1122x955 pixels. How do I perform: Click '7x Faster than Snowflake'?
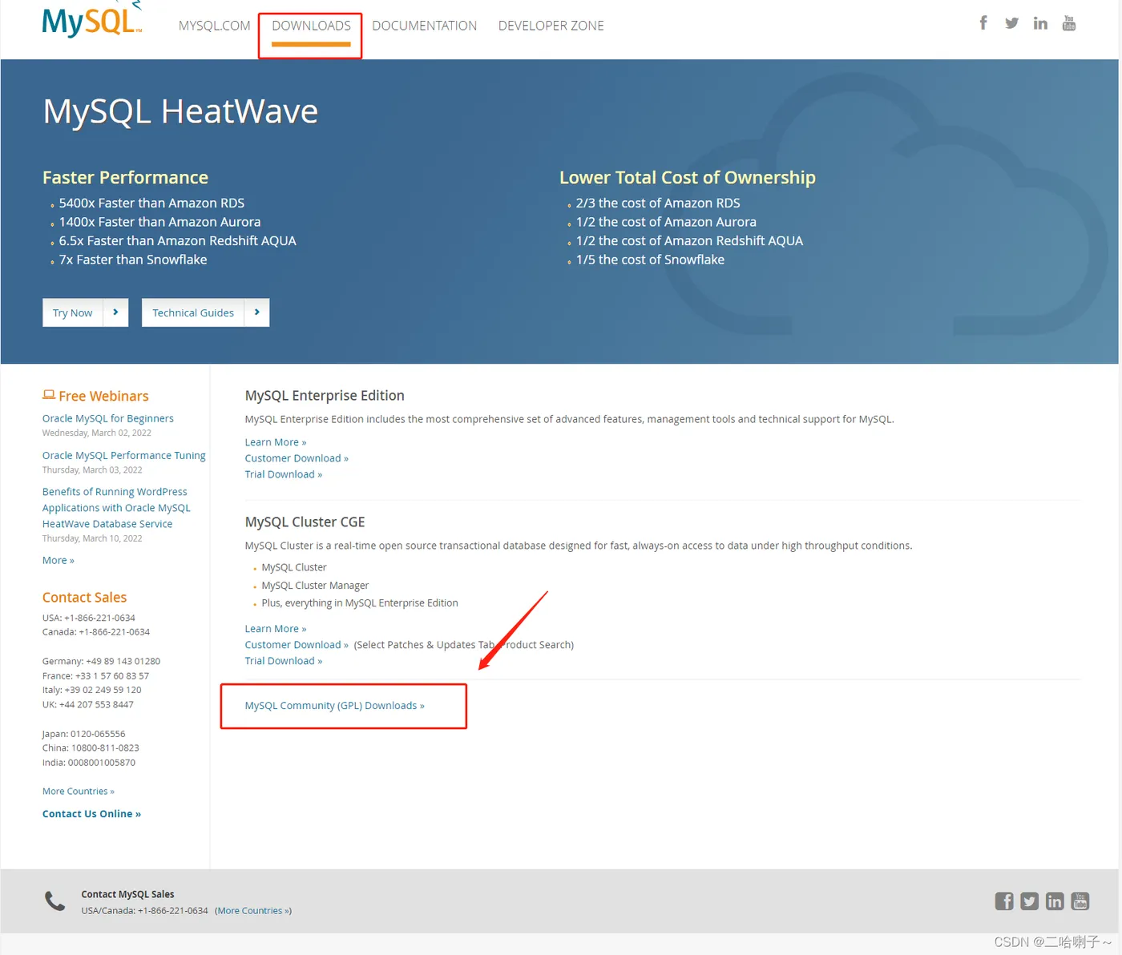tap(133, 260)
